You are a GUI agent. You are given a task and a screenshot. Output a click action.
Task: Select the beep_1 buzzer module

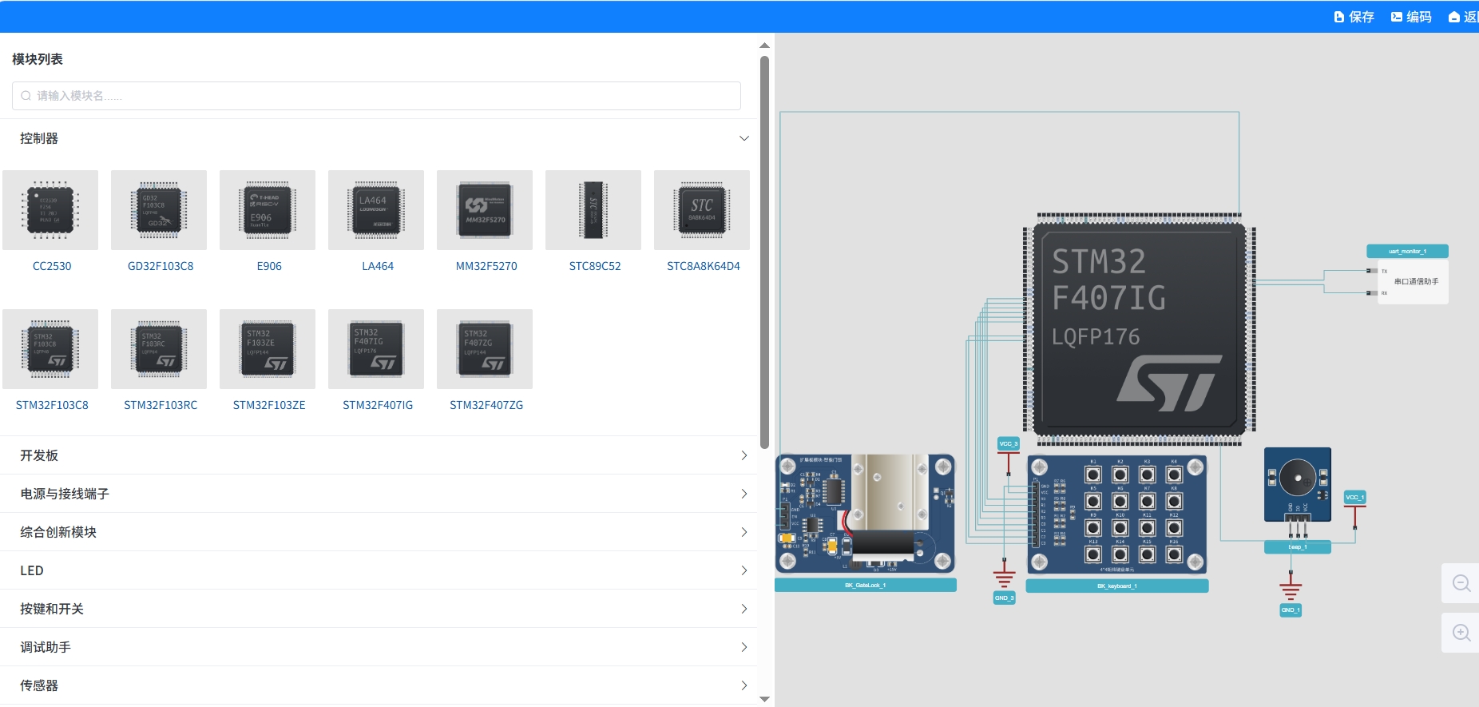1298,485
